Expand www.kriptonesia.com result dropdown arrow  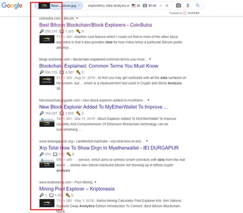96,182
